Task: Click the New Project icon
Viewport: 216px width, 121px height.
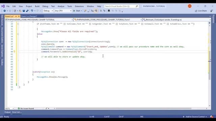Action: 15,11
